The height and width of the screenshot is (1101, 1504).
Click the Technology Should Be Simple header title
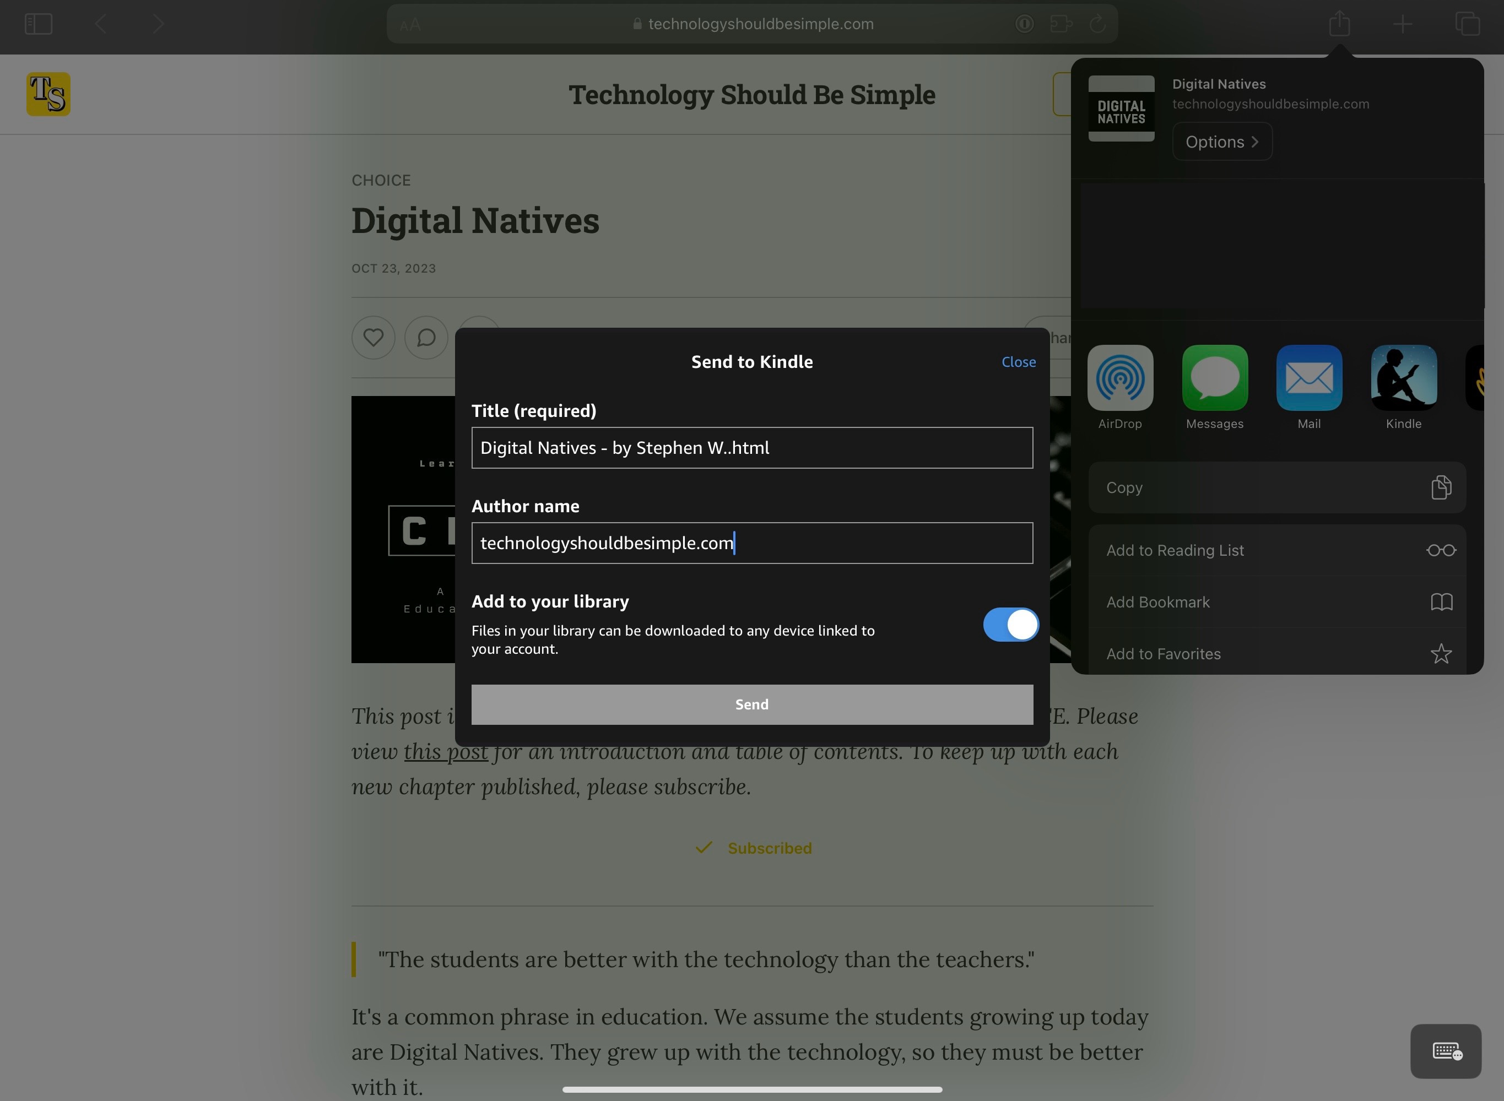click(x=752, y=94)
